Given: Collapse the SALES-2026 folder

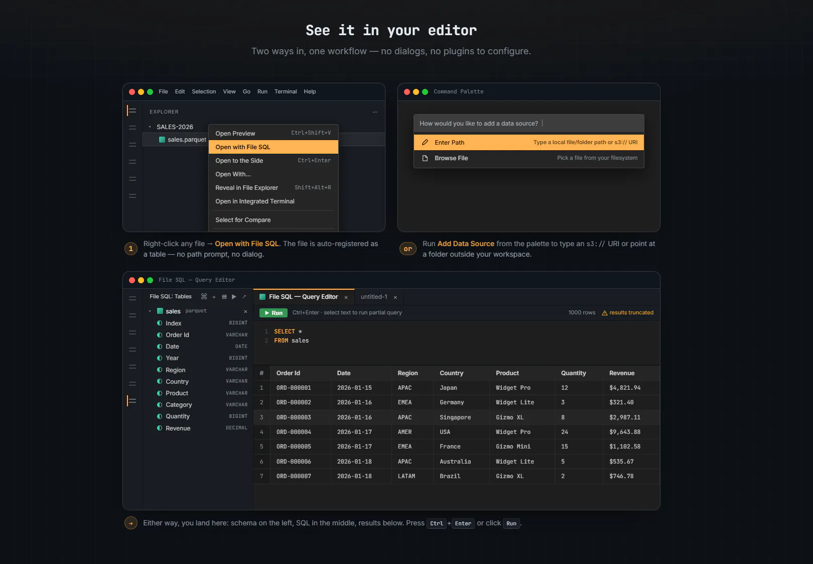Looking at the screenshot, I should click(150, 127).
